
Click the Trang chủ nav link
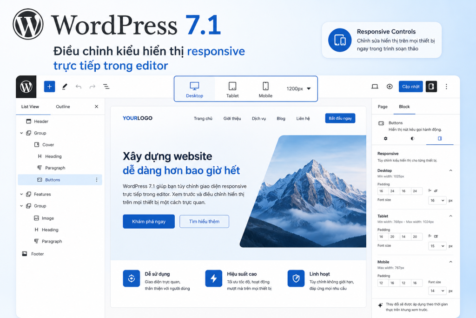tap(203, 119)
